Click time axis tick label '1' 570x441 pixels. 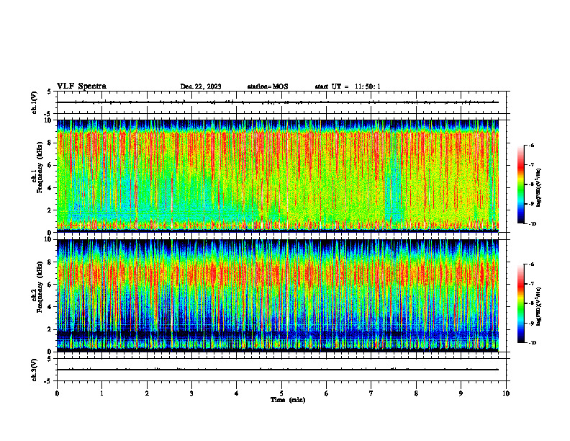(x=101, y=393)
